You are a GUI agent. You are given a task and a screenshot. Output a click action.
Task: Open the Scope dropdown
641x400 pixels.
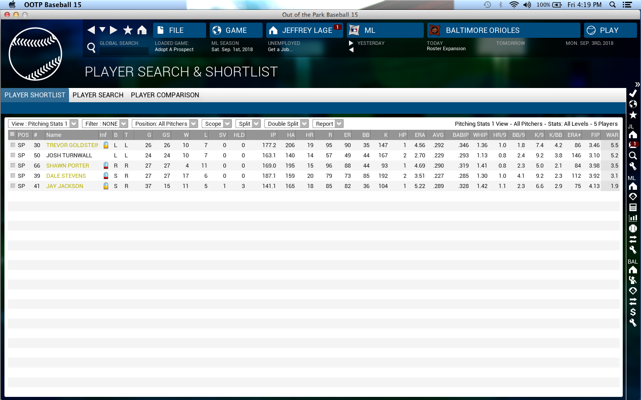217,124
